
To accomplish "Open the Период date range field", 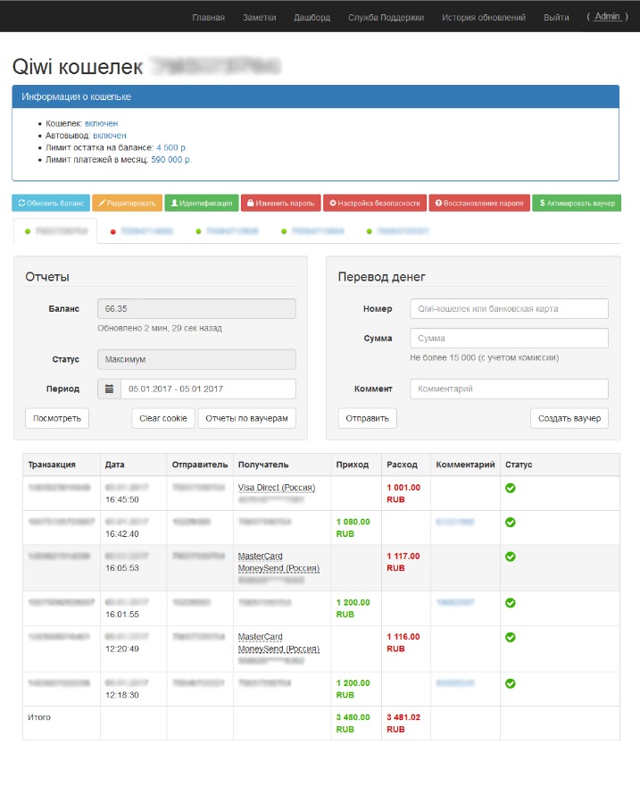I will [x=208, y=389].
